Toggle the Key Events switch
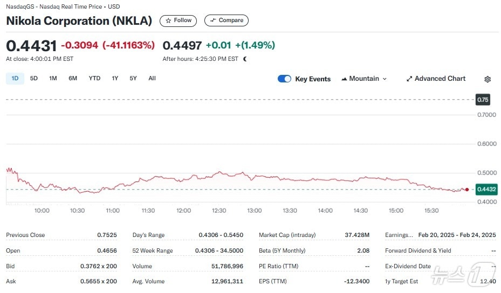The image size is (501, 293). point(284,79)
